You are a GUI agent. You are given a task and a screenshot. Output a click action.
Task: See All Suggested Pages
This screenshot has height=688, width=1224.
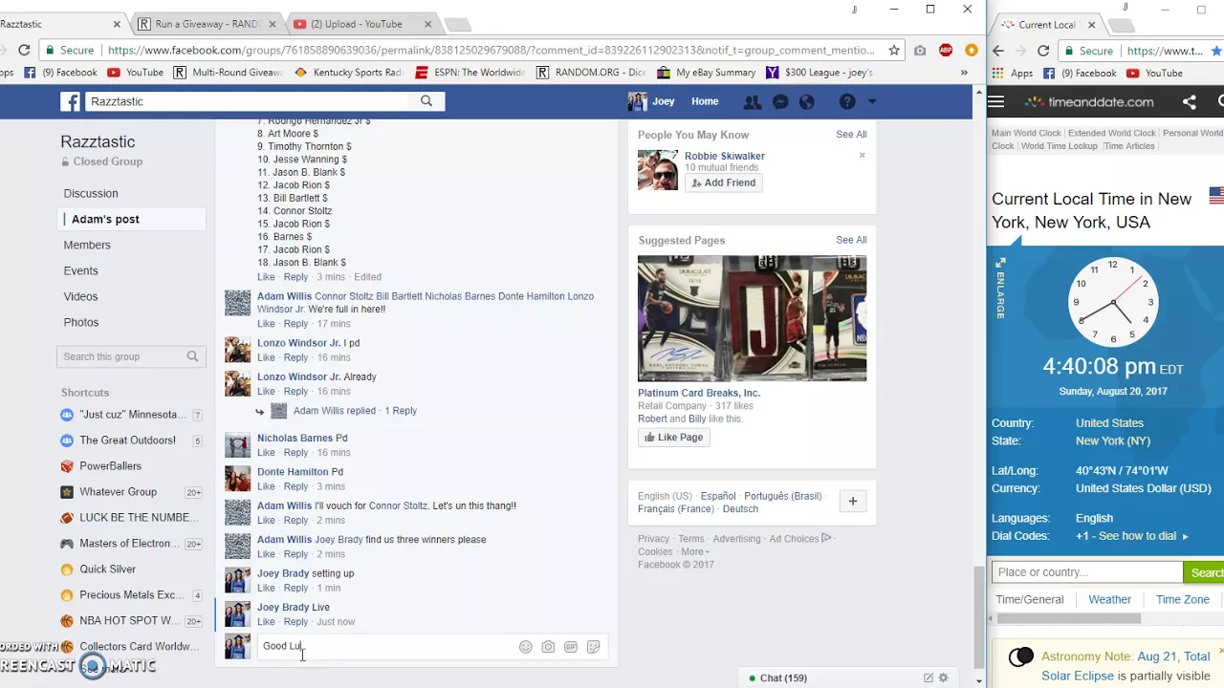[851, 240]
